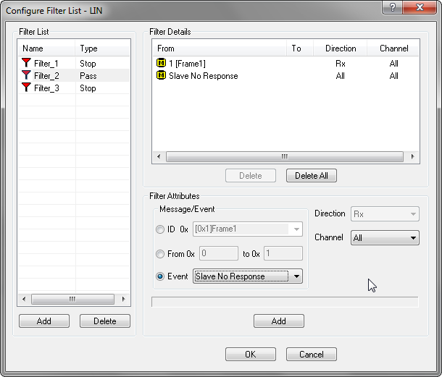Click the From 0x input field
Image resolution: width=442 pixels, height=377 pixels.
click(219, 253)
